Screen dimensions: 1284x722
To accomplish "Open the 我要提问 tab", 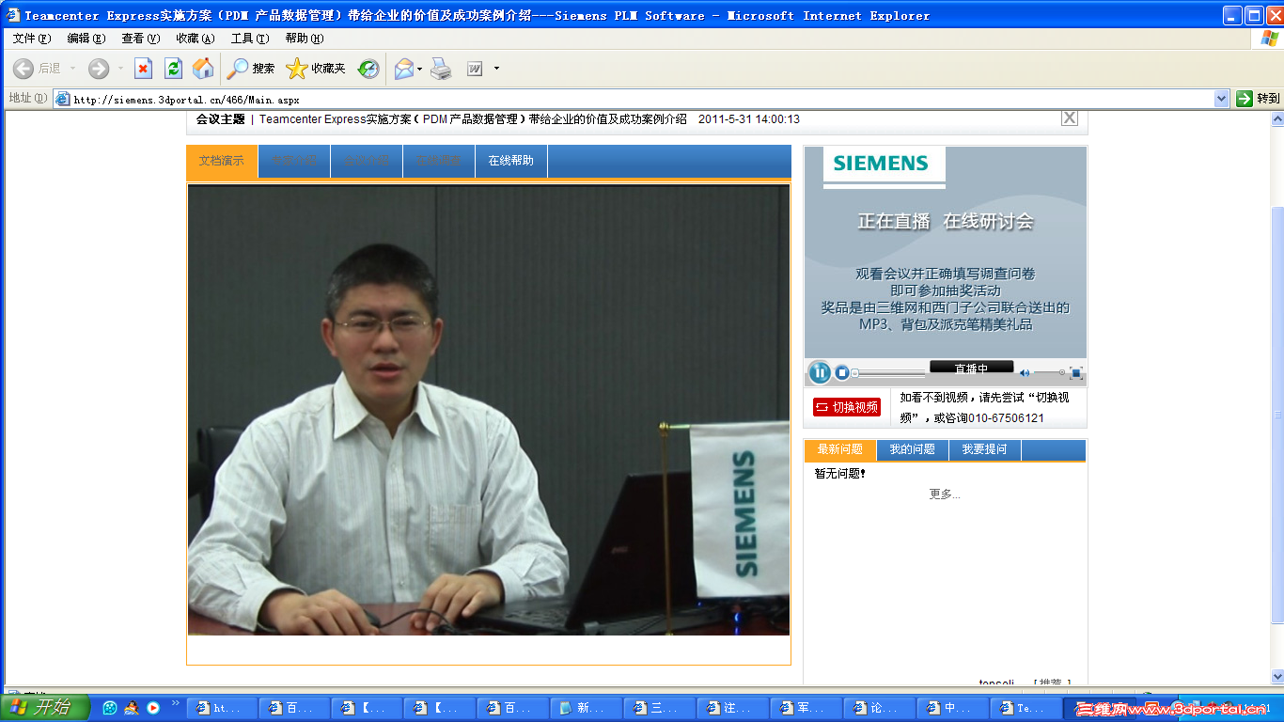I will 984,449.
